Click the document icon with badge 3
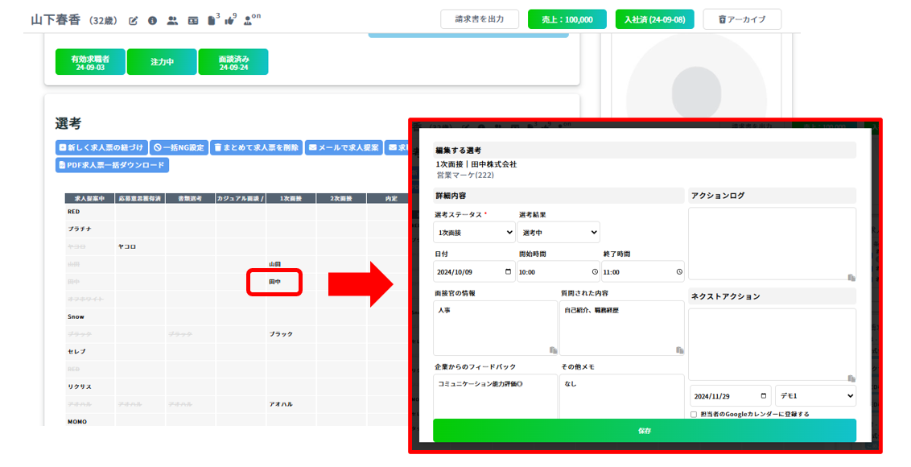Screen dimensions: 911x467 click(x=212, y=20)
